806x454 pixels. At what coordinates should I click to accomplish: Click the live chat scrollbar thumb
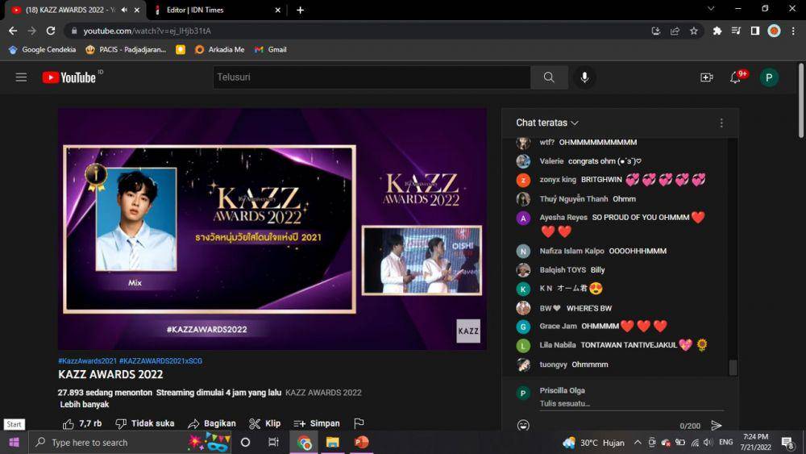[x=733, y=367]
